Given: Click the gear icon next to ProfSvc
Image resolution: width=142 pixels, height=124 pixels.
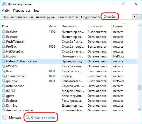Looking at the screenshot, I should [x=4, y=47].
